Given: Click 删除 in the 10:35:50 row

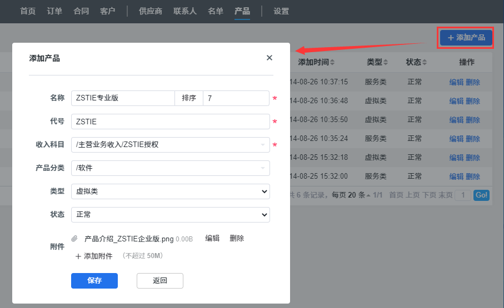Looking at the screenshot, I should click(473, 120).
